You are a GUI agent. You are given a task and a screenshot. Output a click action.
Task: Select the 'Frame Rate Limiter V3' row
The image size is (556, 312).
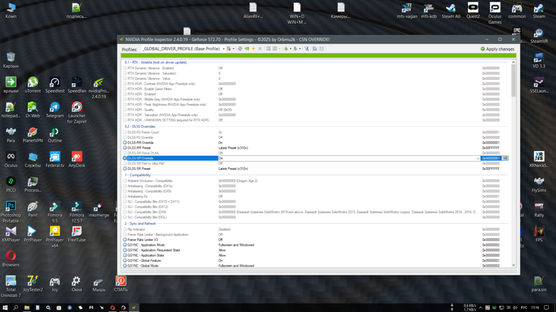(316, 240)
